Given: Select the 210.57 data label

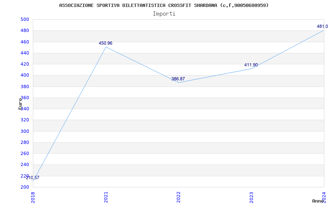Looking at the screenshot, I should tap(32, 178).
